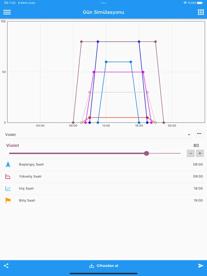This screenshot has height=276, width=207.
Task: Decrease Violet value with minus button
Action: click(190, 153)
